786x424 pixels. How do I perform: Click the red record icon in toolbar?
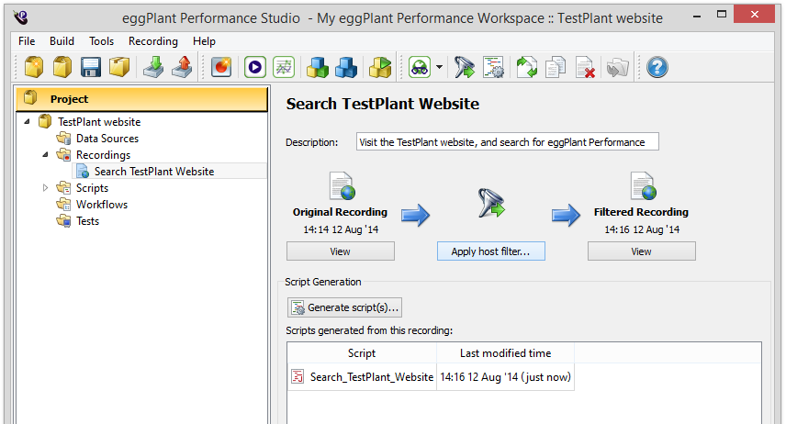tap(221, 67)
